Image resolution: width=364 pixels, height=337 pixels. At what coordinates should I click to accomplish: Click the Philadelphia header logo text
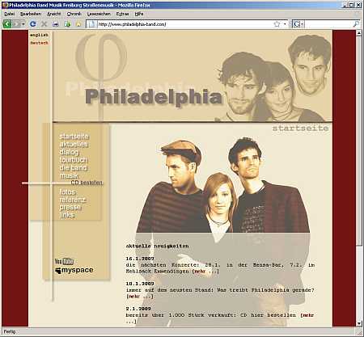(x=154, y=97)
